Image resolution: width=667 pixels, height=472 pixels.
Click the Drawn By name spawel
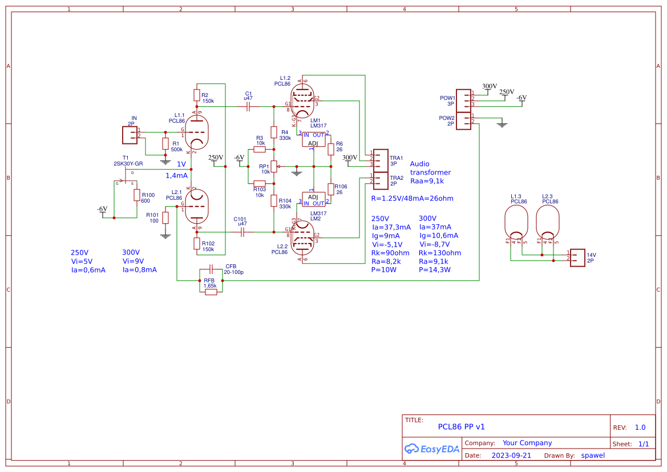pos(593,455)
